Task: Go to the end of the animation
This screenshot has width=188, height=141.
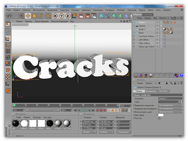Action: tap(93, 110)
